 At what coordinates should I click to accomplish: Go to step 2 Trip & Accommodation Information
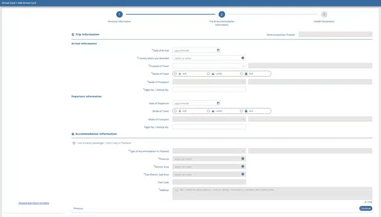222,14
